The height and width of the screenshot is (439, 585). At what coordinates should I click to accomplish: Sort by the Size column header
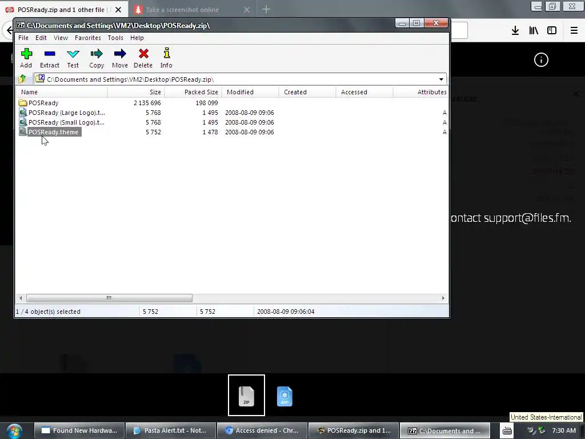(136, 92)
